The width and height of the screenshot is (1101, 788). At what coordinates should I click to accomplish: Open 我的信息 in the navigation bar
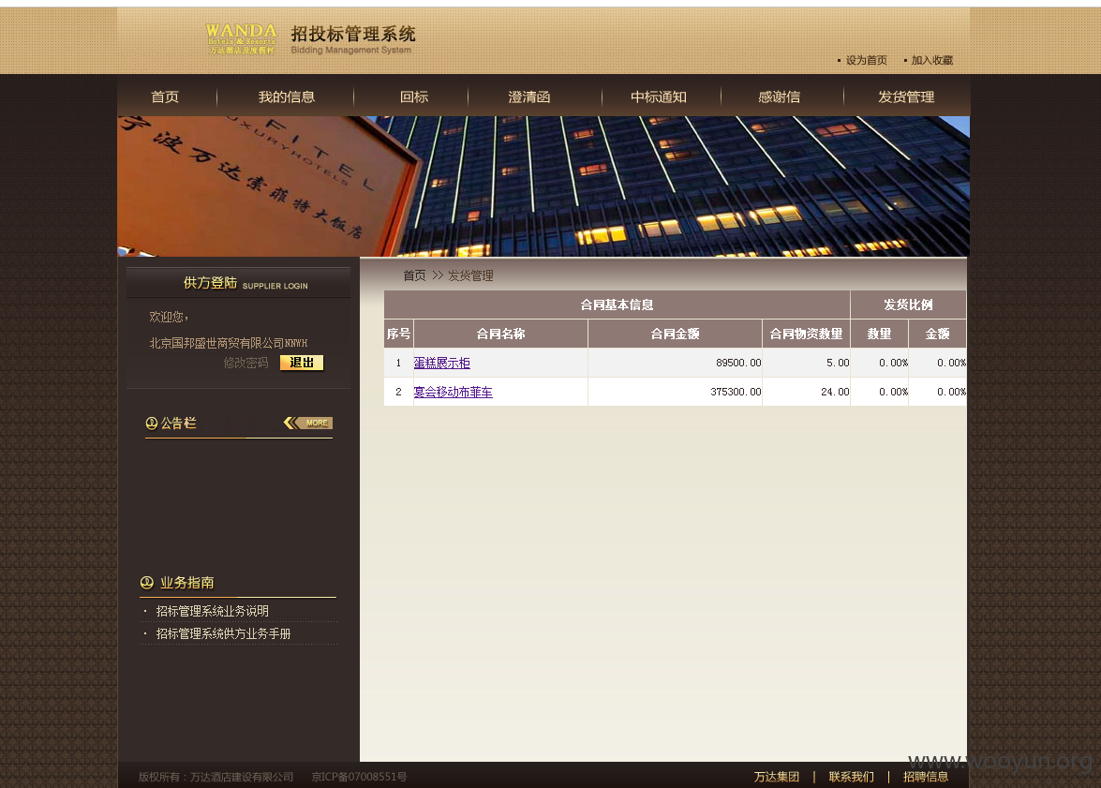(x=287, y=97)
